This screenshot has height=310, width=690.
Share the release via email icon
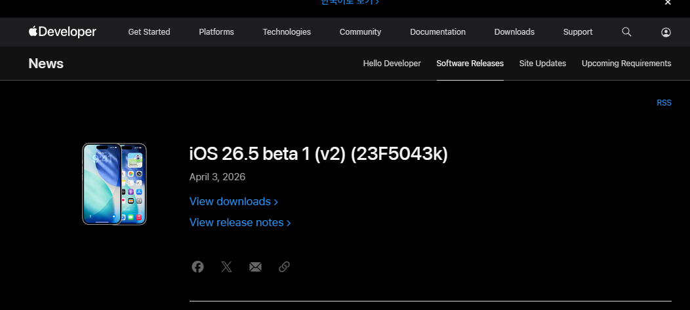255,267
